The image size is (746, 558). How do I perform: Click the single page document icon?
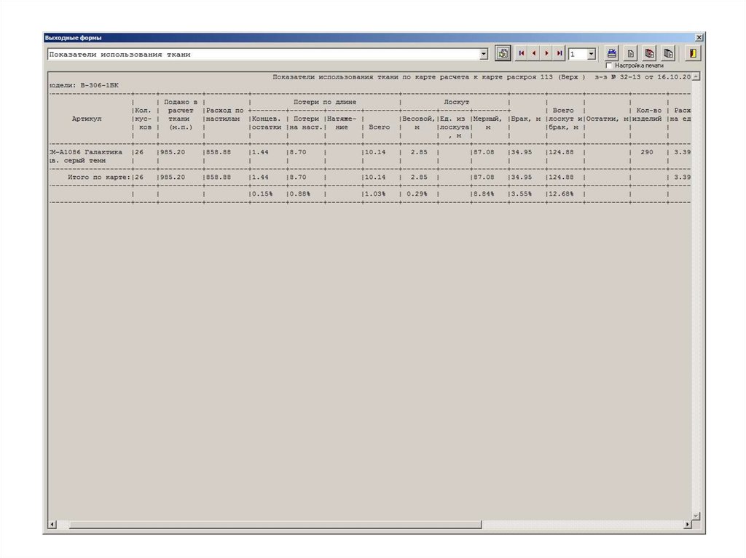(x=631, y=54)
